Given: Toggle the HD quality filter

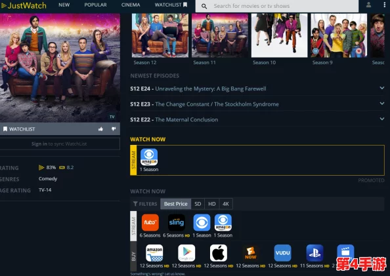Looking at the screenshot, I should point(212,204).
